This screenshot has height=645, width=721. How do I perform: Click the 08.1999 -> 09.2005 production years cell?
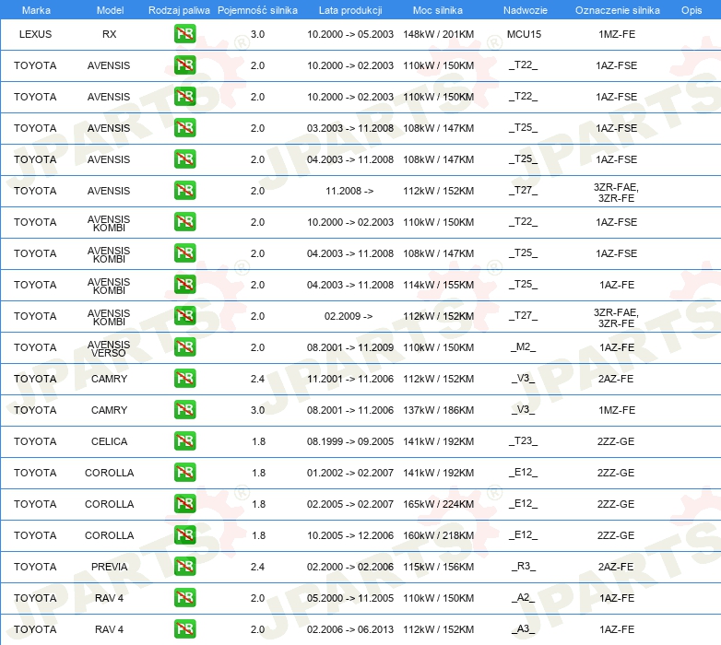350,441
